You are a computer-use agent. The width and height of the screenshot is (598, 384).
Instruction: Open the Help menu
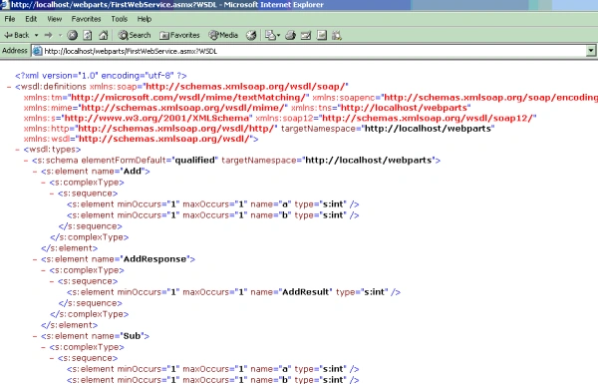(x=145, y=19)
